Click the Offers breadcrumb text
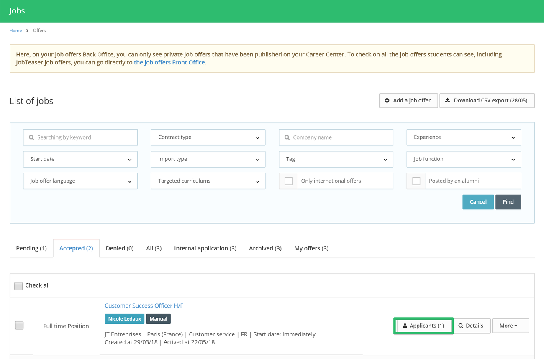The image size is (544, 359). click(39, 31)
